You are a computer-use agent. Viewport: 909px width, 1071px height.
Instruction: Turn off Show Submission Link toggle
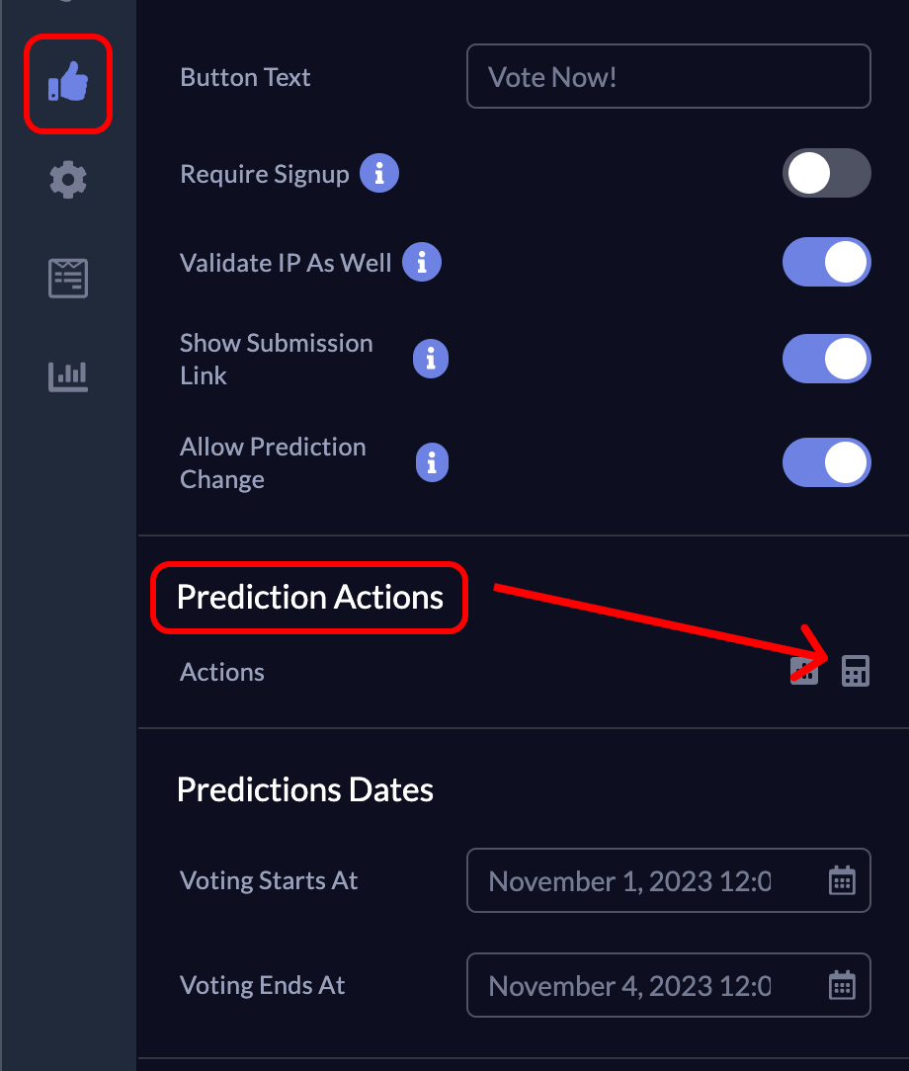pos(826,360)
